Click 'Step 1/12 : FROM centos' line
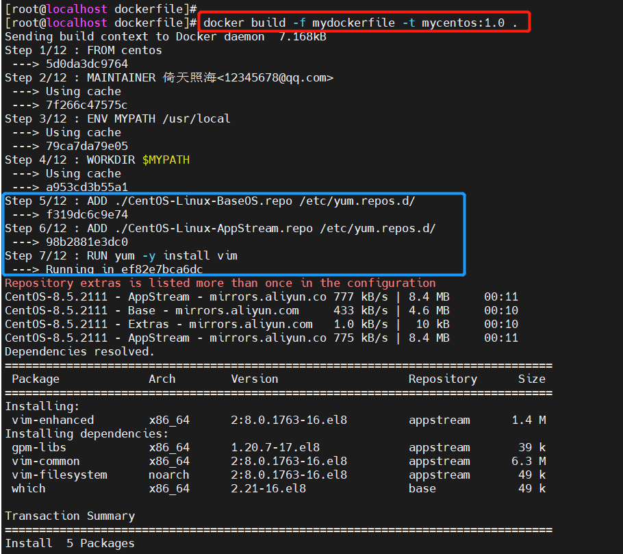623x554 pixels. [84, 51]
